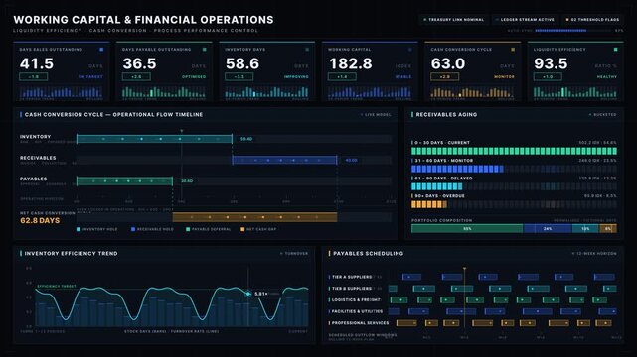Open the 12-Week Horizon option in Payables Scheduling

click(594, 253)
